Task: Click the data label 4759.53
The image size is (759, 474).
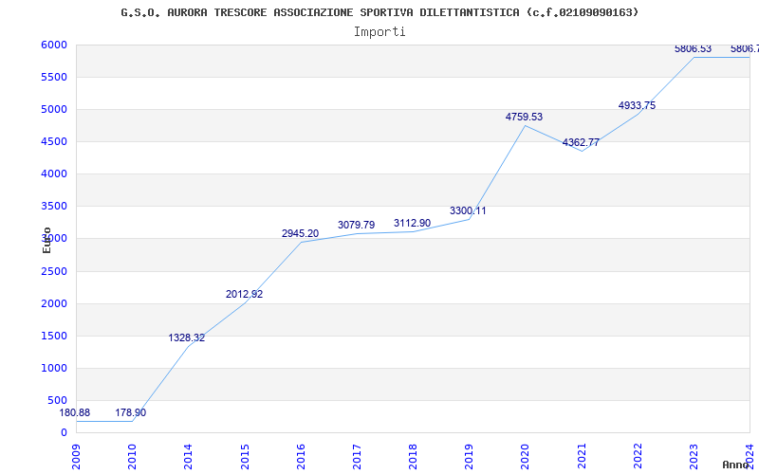Action: [x=525, y=117]
